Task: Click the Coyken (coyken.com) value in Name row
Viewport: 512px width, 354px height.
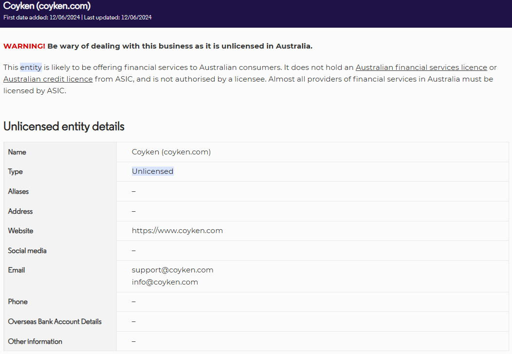Action: click(171, 152)
